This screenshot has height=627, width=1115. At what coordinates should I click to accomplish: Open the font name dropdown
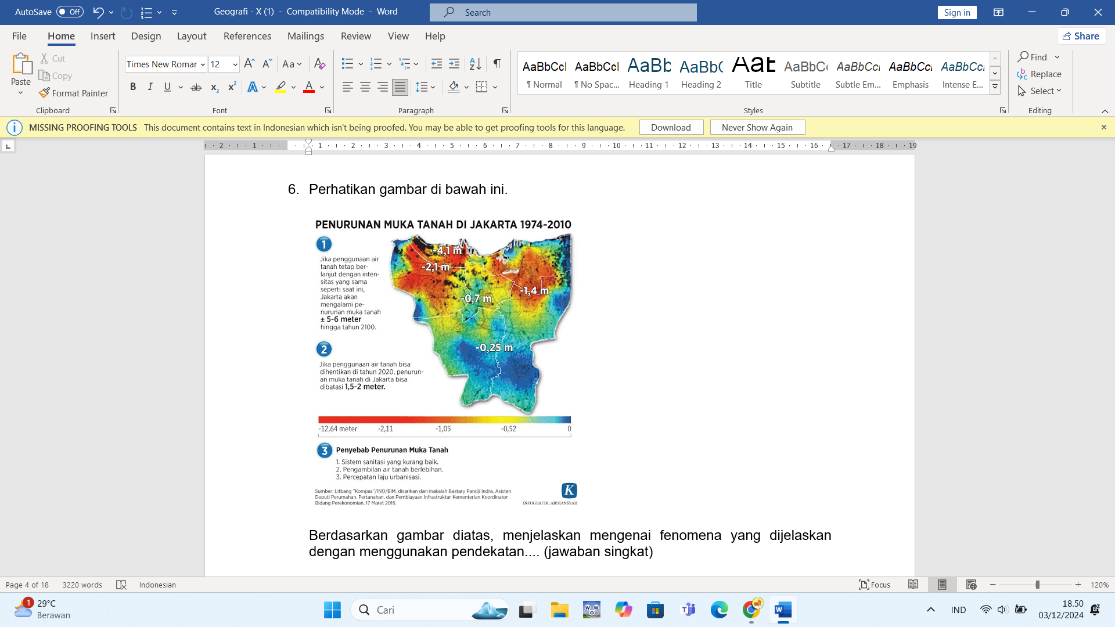[x=203, y=64]
